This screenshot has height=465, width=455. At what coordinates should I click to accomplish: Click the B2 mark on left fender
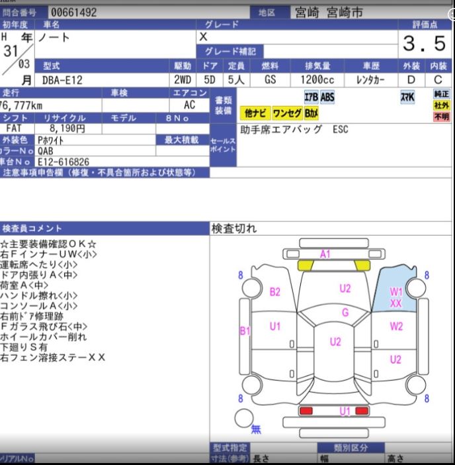pos(275,291)
